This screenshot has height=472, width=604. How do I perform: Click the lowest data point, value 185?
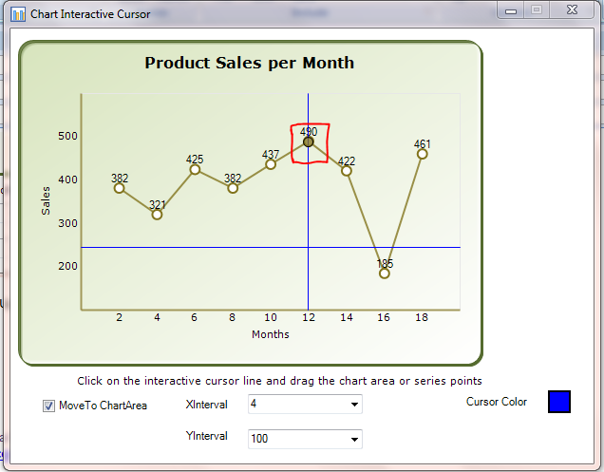click(385, 274)
